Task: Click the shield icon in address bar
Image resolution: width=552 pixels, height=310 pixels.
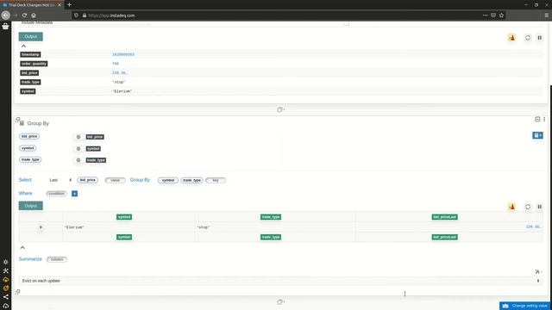Action: pyautogui.click(x=76, y=15)
